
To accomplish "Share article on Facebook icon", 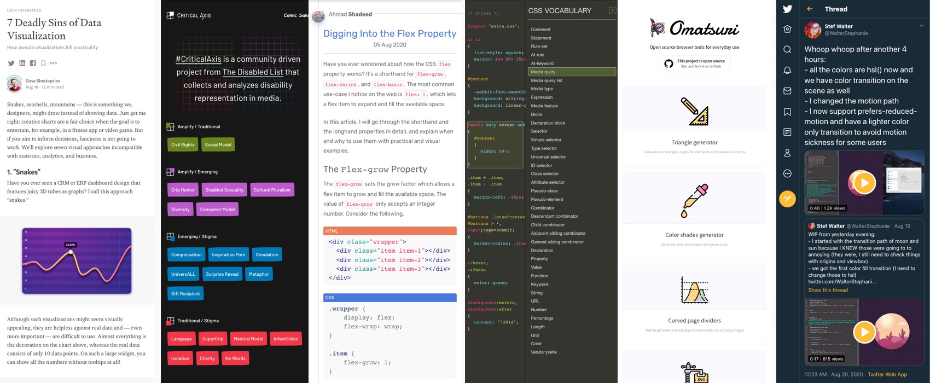I will pos(33,63).
